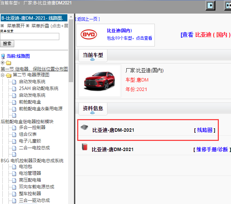Open the 返回上一页 link
The image size is (231, 204).
pos(87,19)
